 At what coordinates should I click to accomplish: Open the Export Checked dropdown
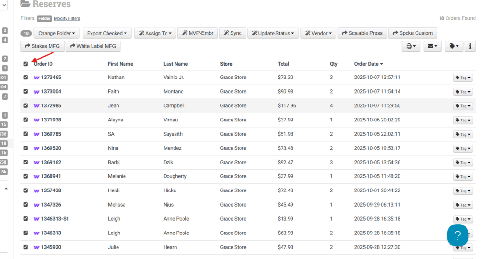(x=107, y=33)
